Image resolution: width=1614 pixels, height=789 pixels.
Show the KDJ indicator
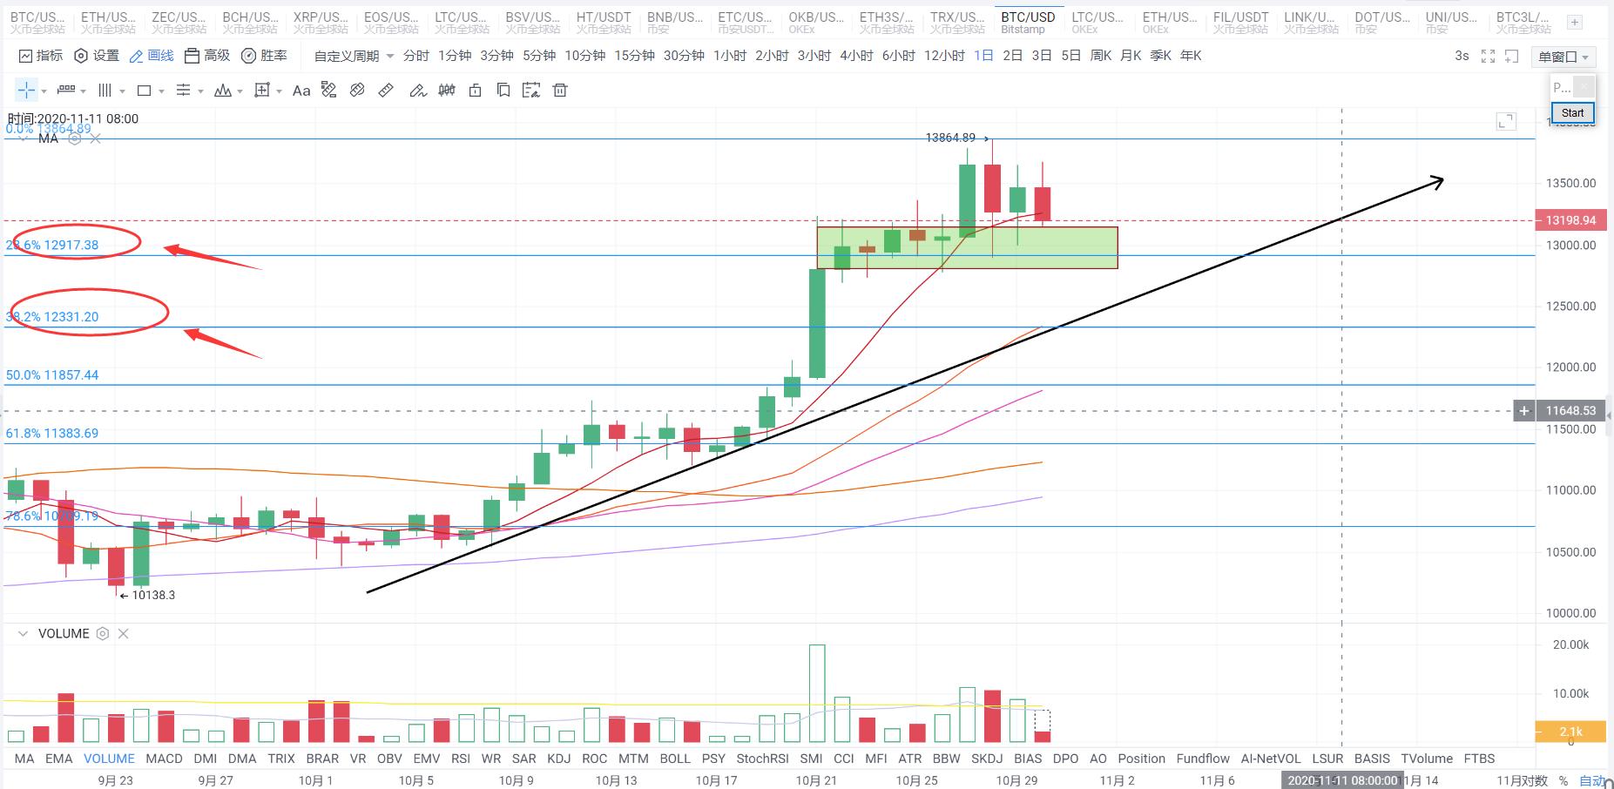[558, 759]
